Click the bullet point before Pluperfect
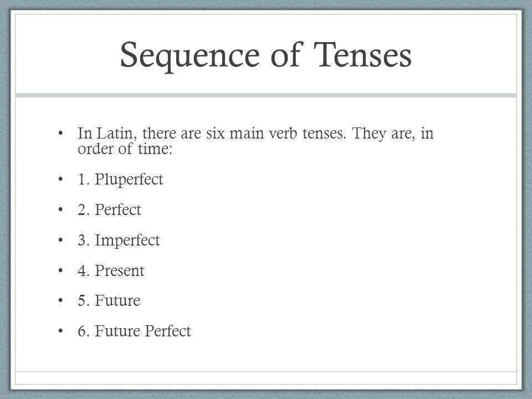 point(61,179)
